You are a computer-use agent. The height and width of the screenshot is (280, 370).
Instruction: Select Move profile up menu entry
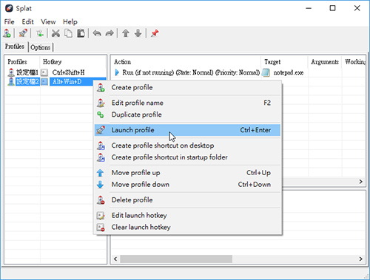(188, 173)
